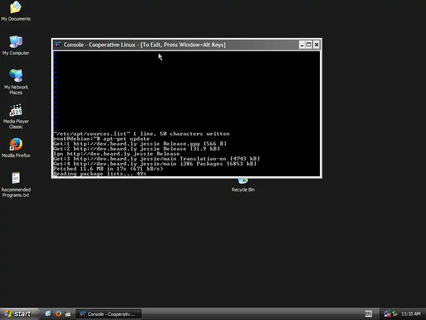Select the Mozilla Firefox desktop shortcut
Screen dimensions: 426x320
(x=16, y=148)
